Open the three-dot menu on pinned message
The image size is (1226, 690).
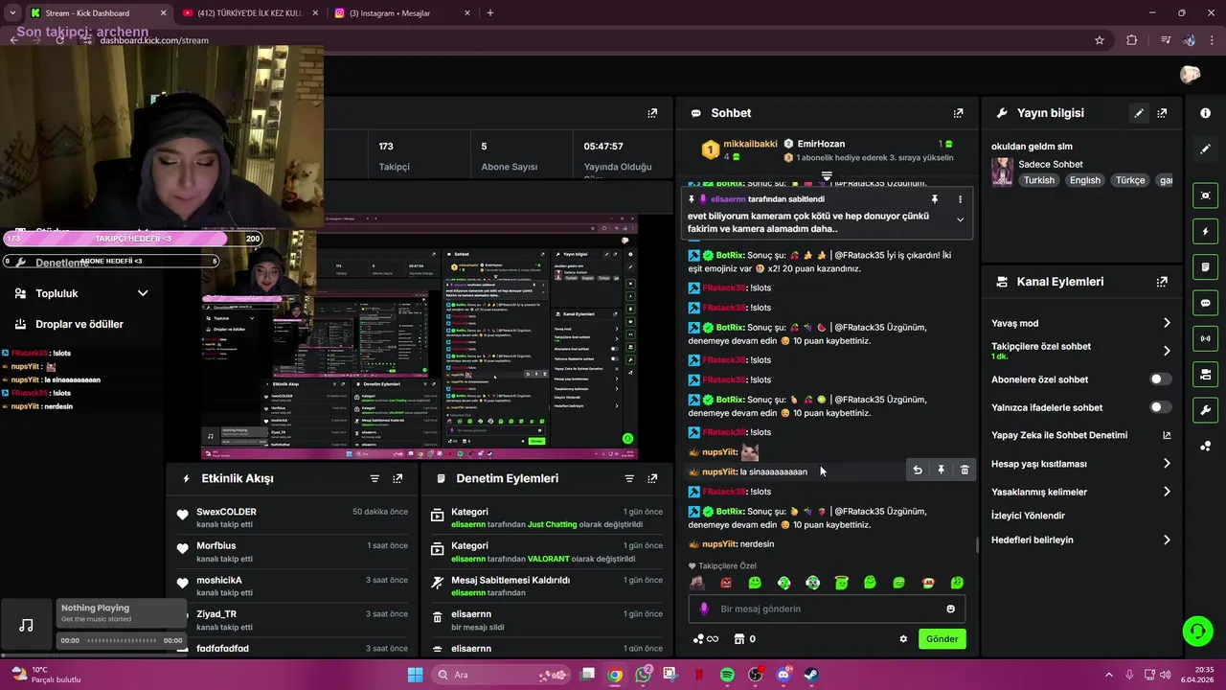[960, 199]
